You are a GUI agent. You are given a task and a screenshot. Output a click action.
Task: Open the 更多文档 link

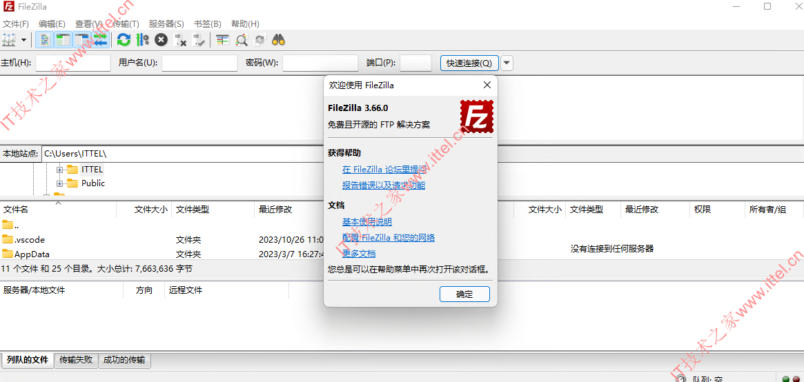pyautogui.click(x=359, y=254)
